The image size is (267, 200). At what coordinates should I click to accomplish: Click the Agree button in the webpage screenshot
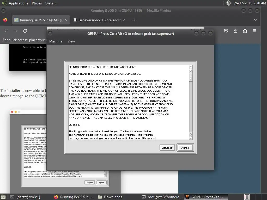(x=101, y=183)
